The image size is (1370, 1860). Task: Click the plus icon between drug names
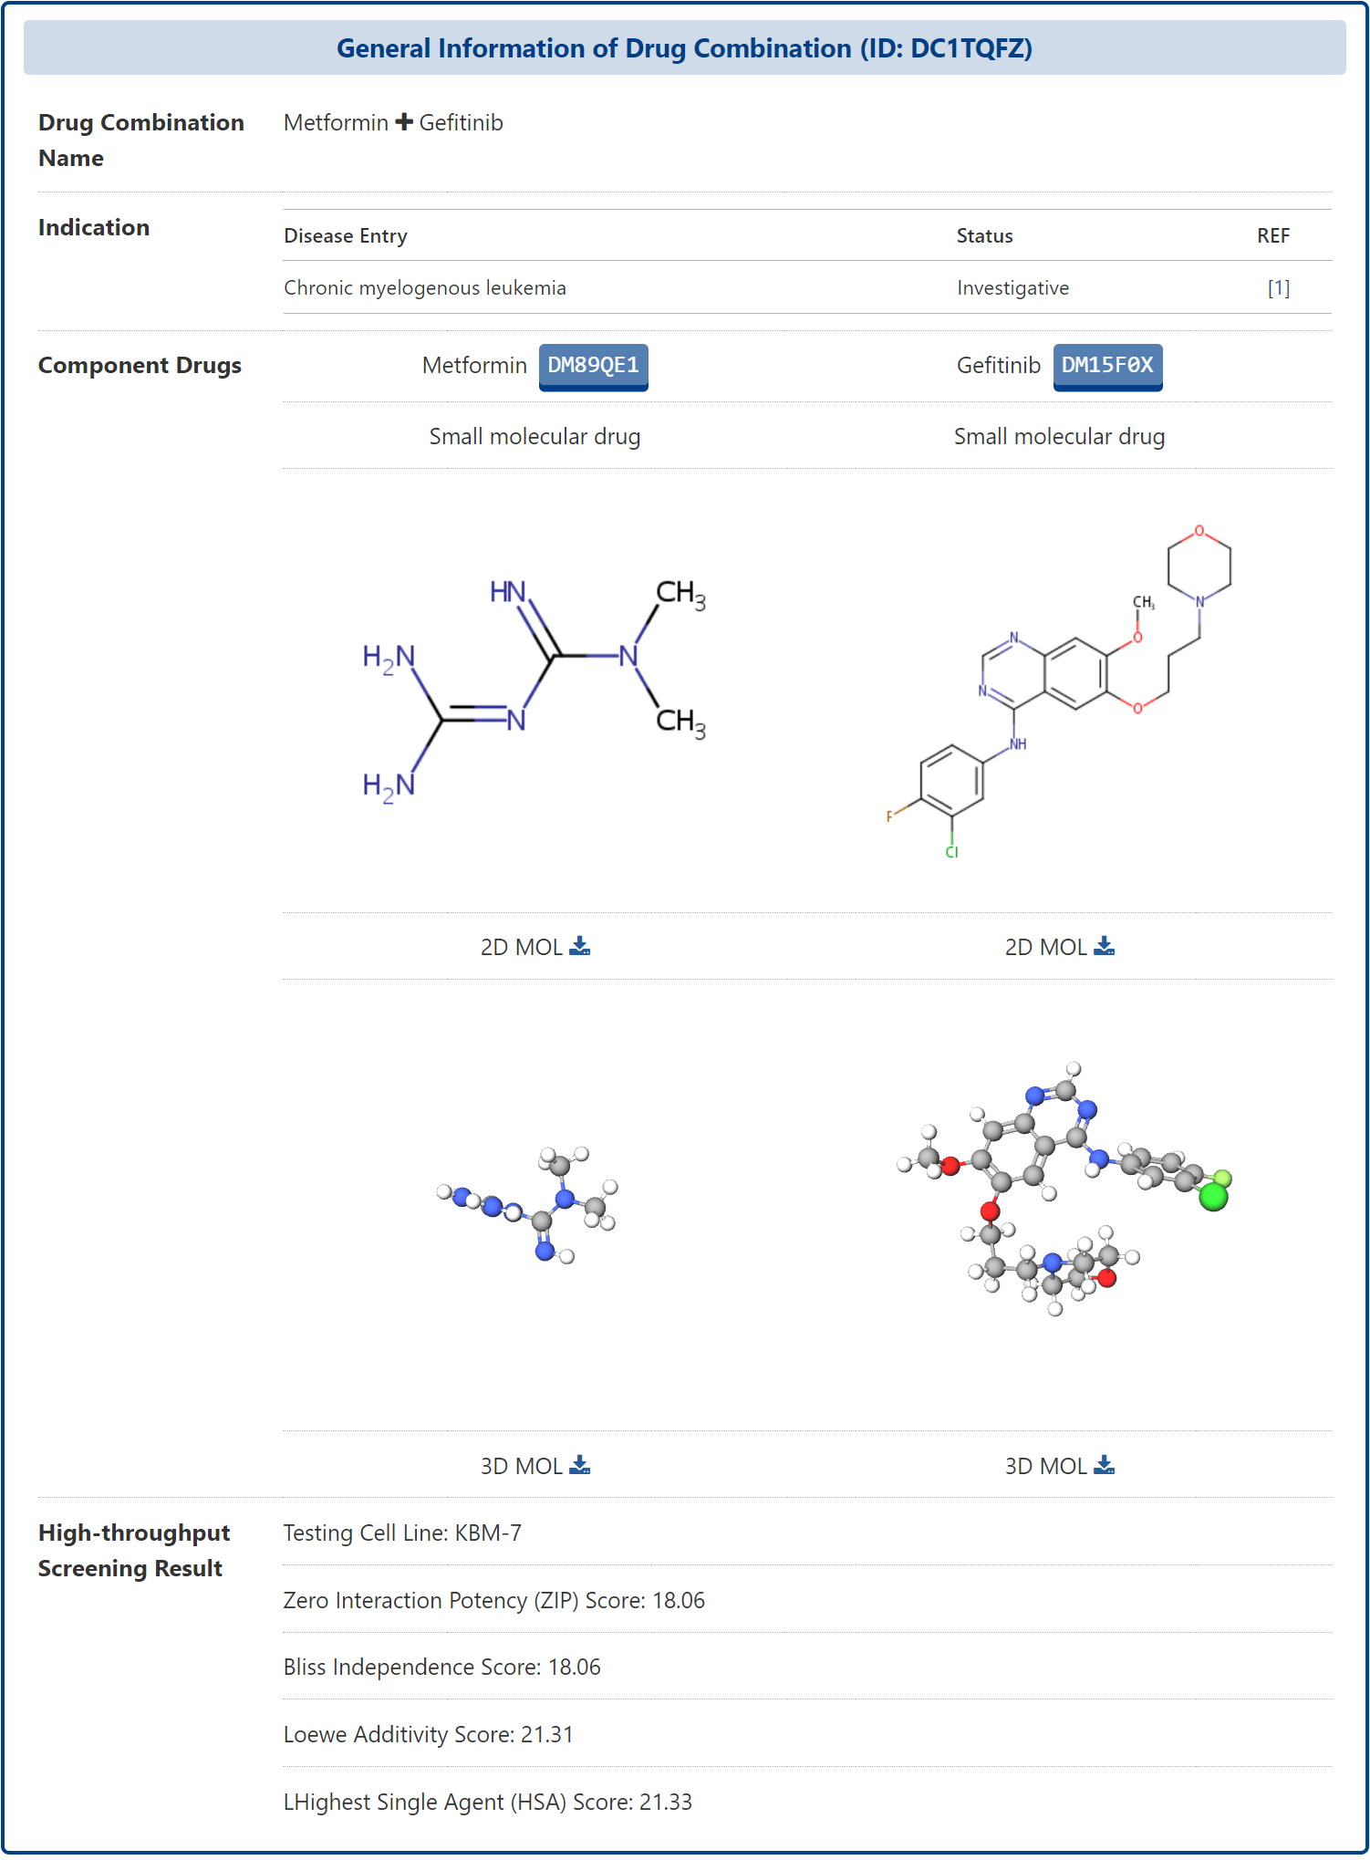[404, 122]
